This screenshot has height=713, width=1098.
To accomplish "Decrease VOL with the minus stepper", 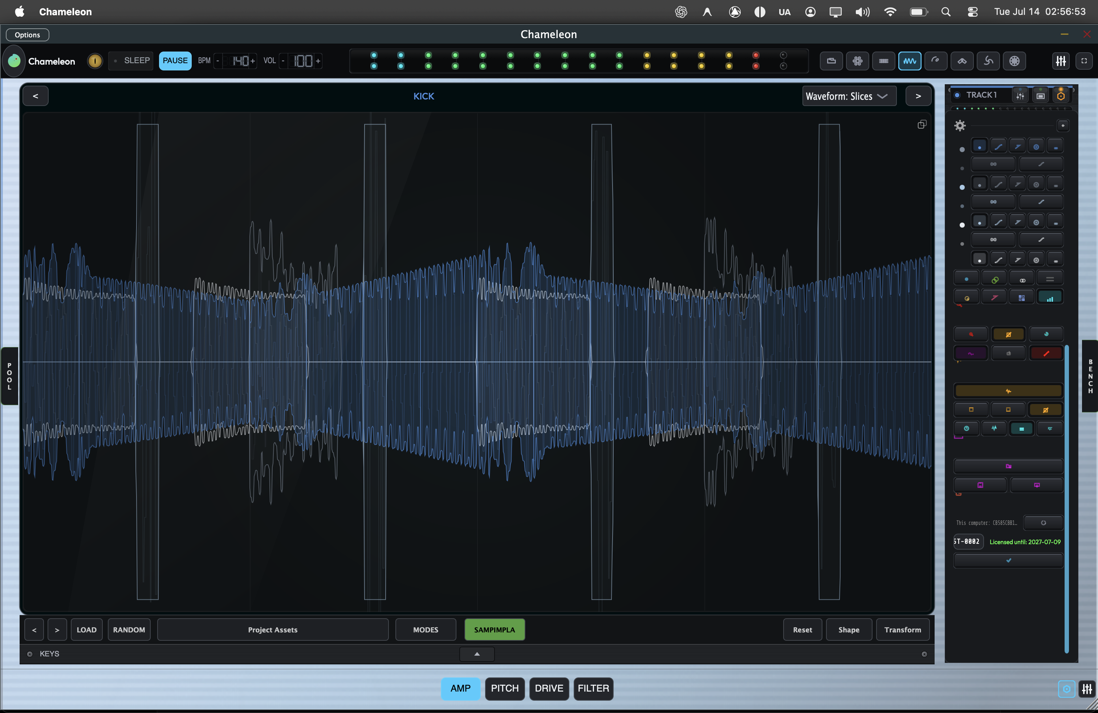I will tap(283, 61).
